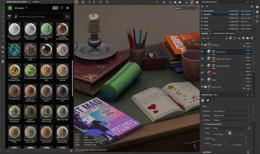Delete layer using the trash icon
The width and height of the screenshot is (260, 154).
pos(252,38)
